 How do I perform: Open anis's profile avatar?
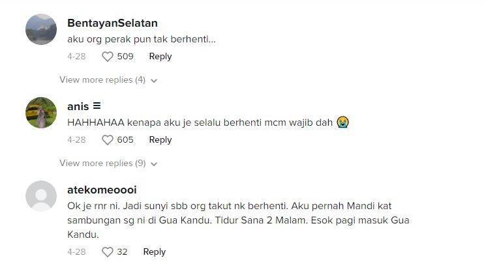[40, 113]
